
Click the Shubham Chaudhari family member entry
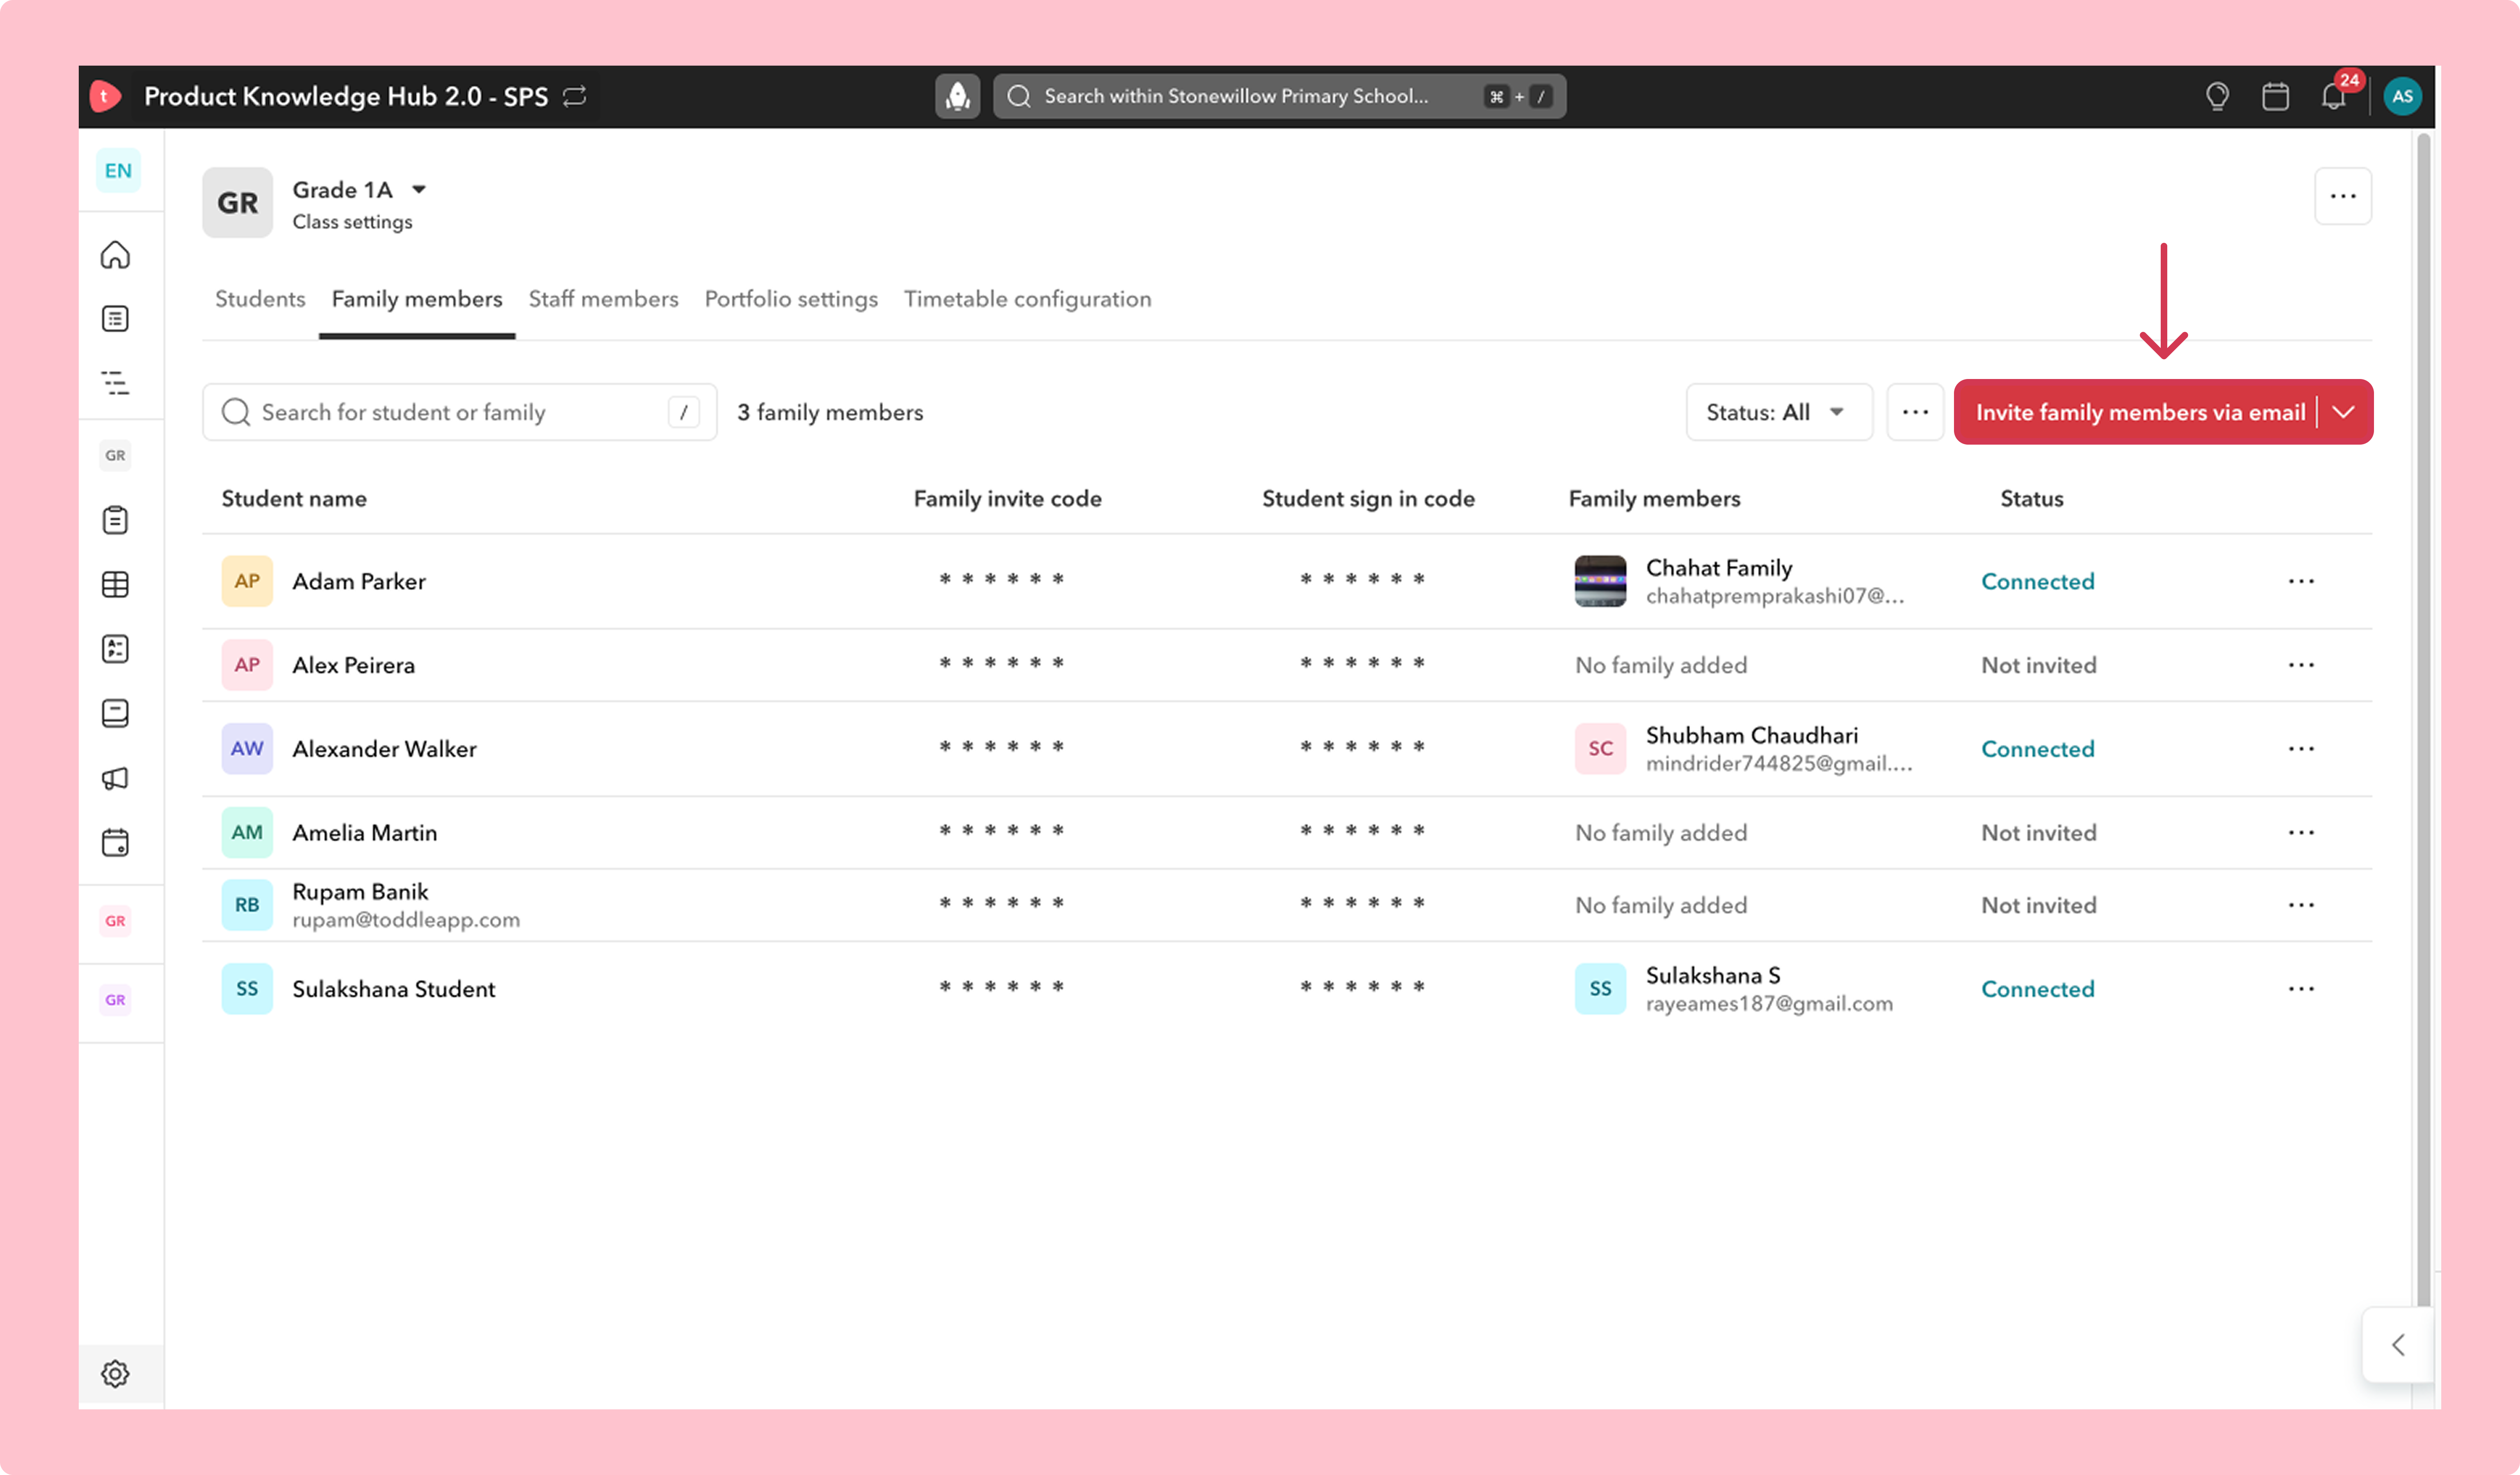[x=1744, y=749]
